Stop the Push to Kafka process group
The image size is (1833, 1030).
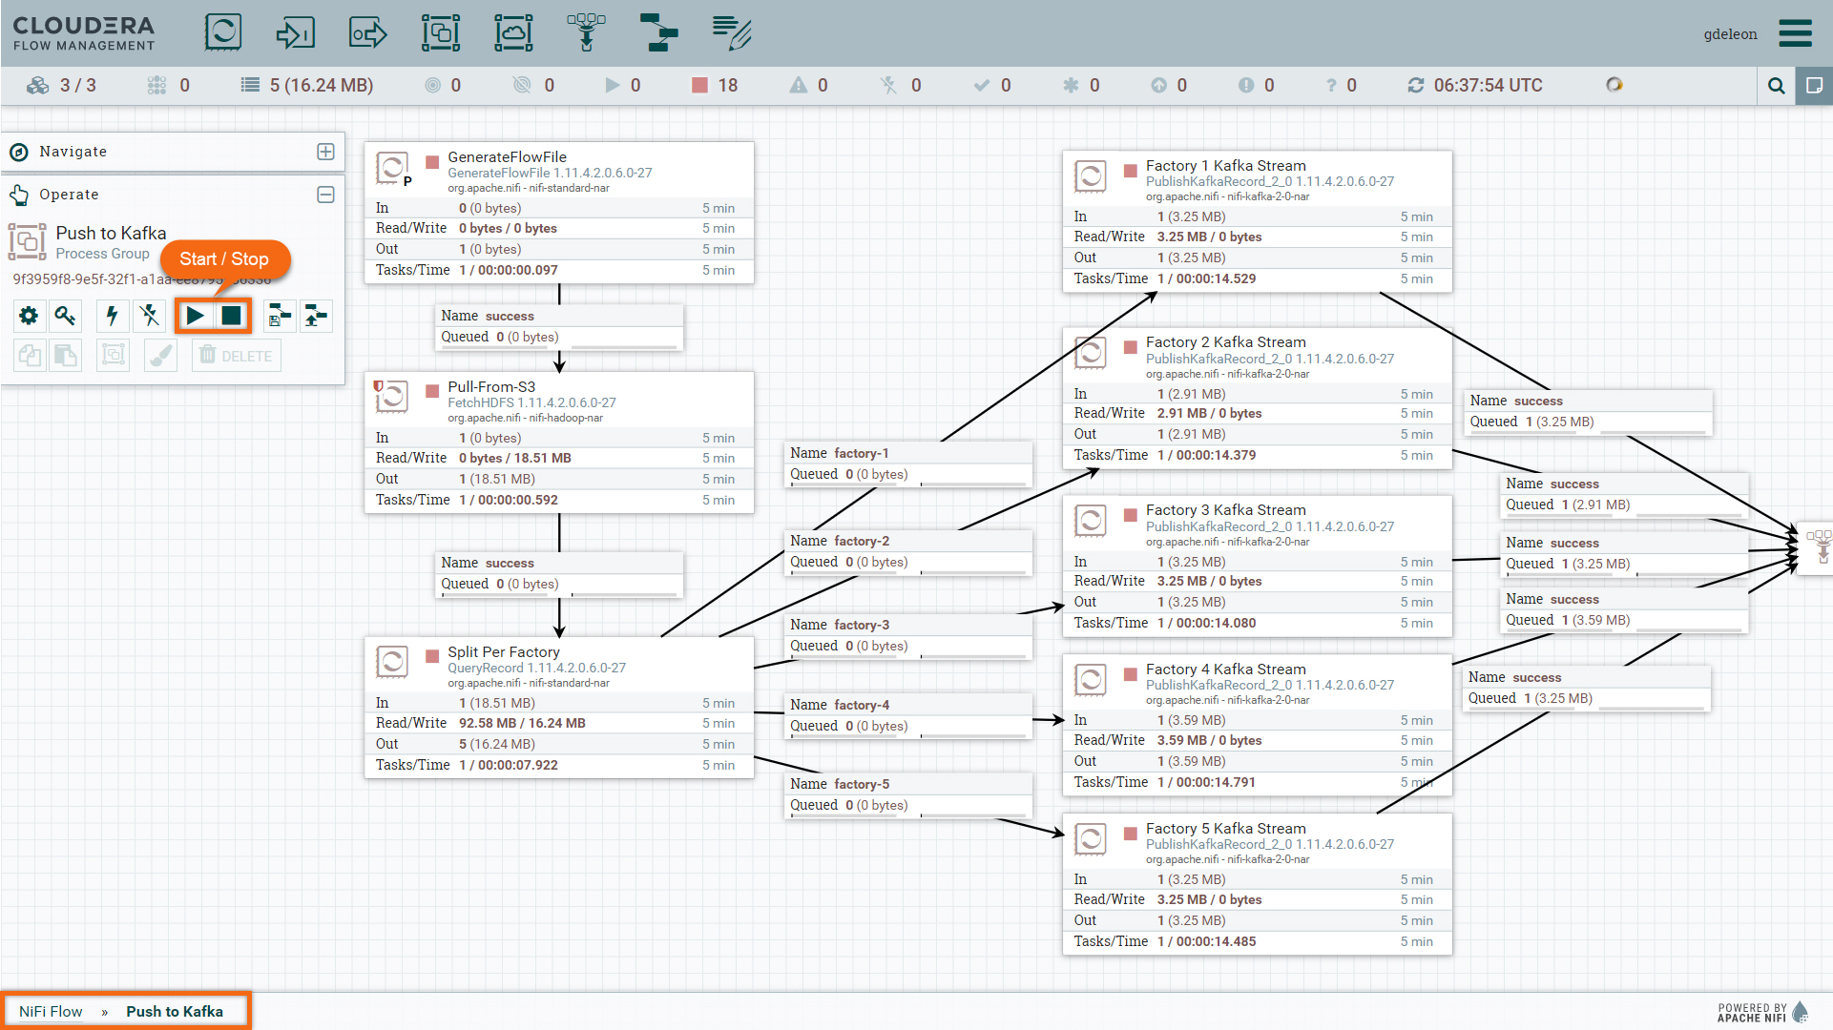(x=231, y=316)
